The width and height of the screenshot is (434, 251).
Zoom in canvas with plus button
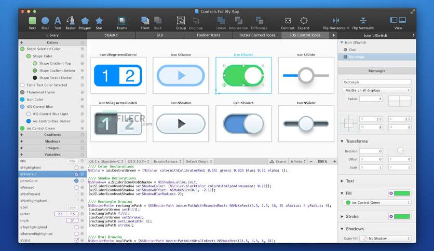[334, 161]
